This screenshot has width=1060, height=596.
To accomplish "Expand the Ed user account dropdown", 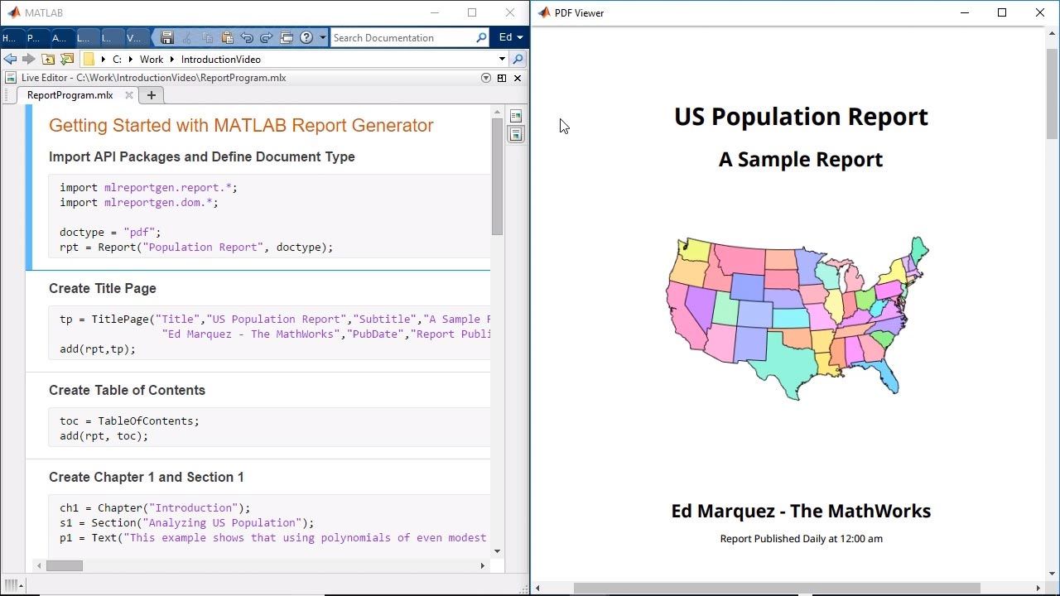I will point(510,37).
